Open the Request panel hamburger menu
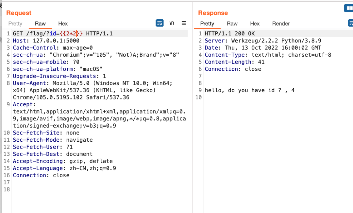The image size is (353, 213). tap(184, 23)
